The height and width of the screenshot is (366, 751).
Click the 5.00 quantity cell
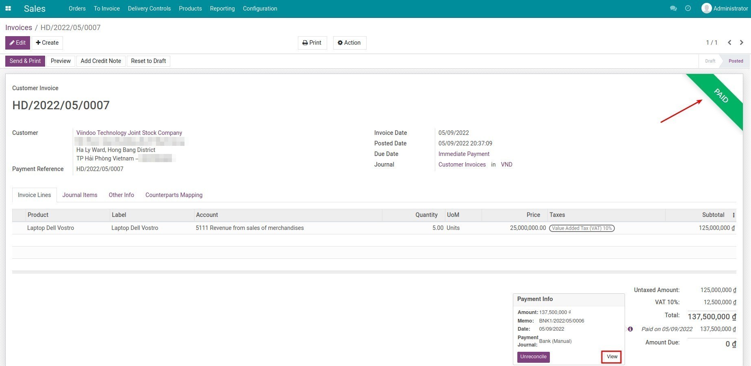point(438,228)
